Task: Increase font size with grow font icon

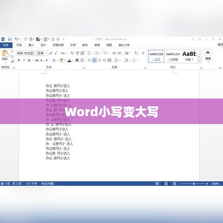Action: click(x=51, y=53)
